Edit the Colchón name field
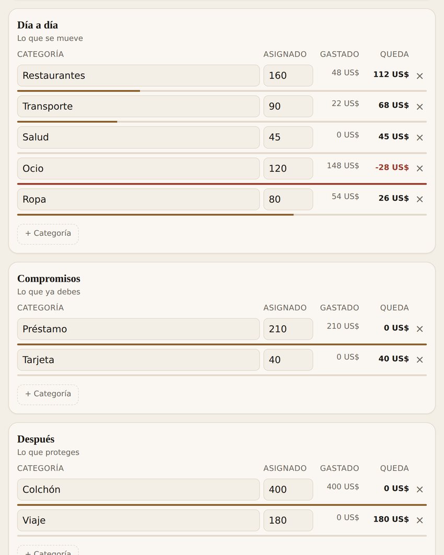This screenshot has height=555, width=444. [138, 489]
